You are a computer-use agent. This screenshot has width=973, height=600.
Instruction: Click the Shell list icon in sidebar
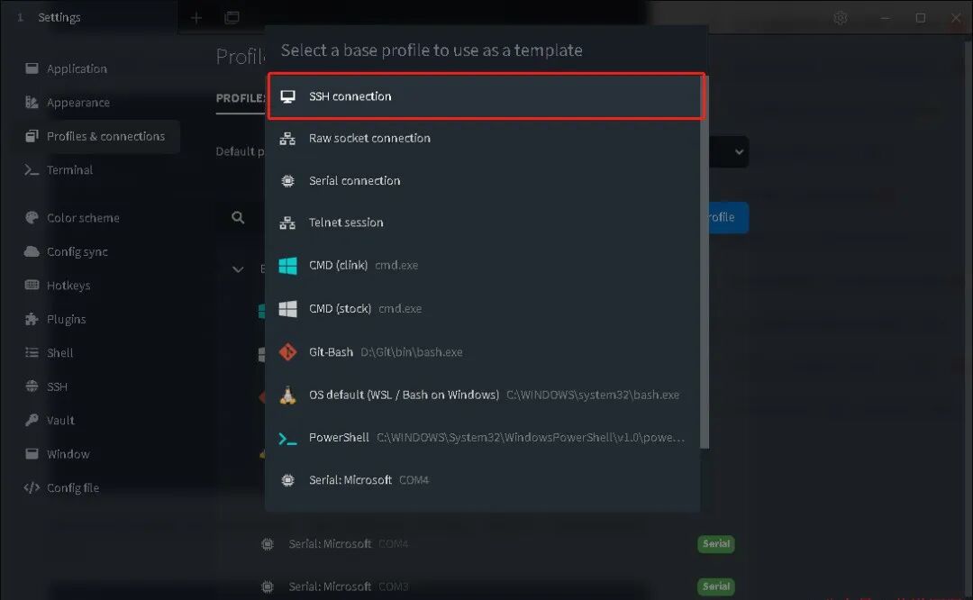32,352
